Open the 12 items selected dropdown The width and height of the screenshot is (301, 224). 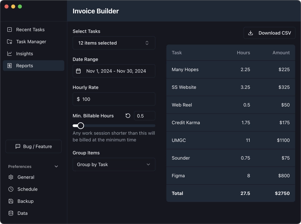pyautogui.click(x=114, y=43)
